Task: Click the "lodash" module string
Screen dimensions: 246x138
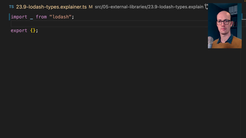Action: pyautogui.click(x=60, y=17)
